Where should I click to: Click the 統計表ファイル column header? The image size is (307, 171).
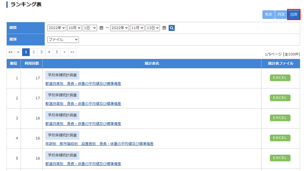pyautogui.click(x=280, y=63)
